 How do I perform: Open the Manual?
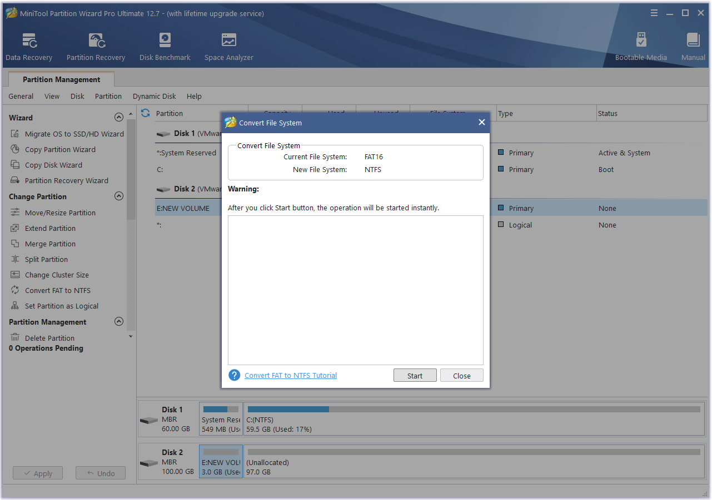click(x=693, y=47)
